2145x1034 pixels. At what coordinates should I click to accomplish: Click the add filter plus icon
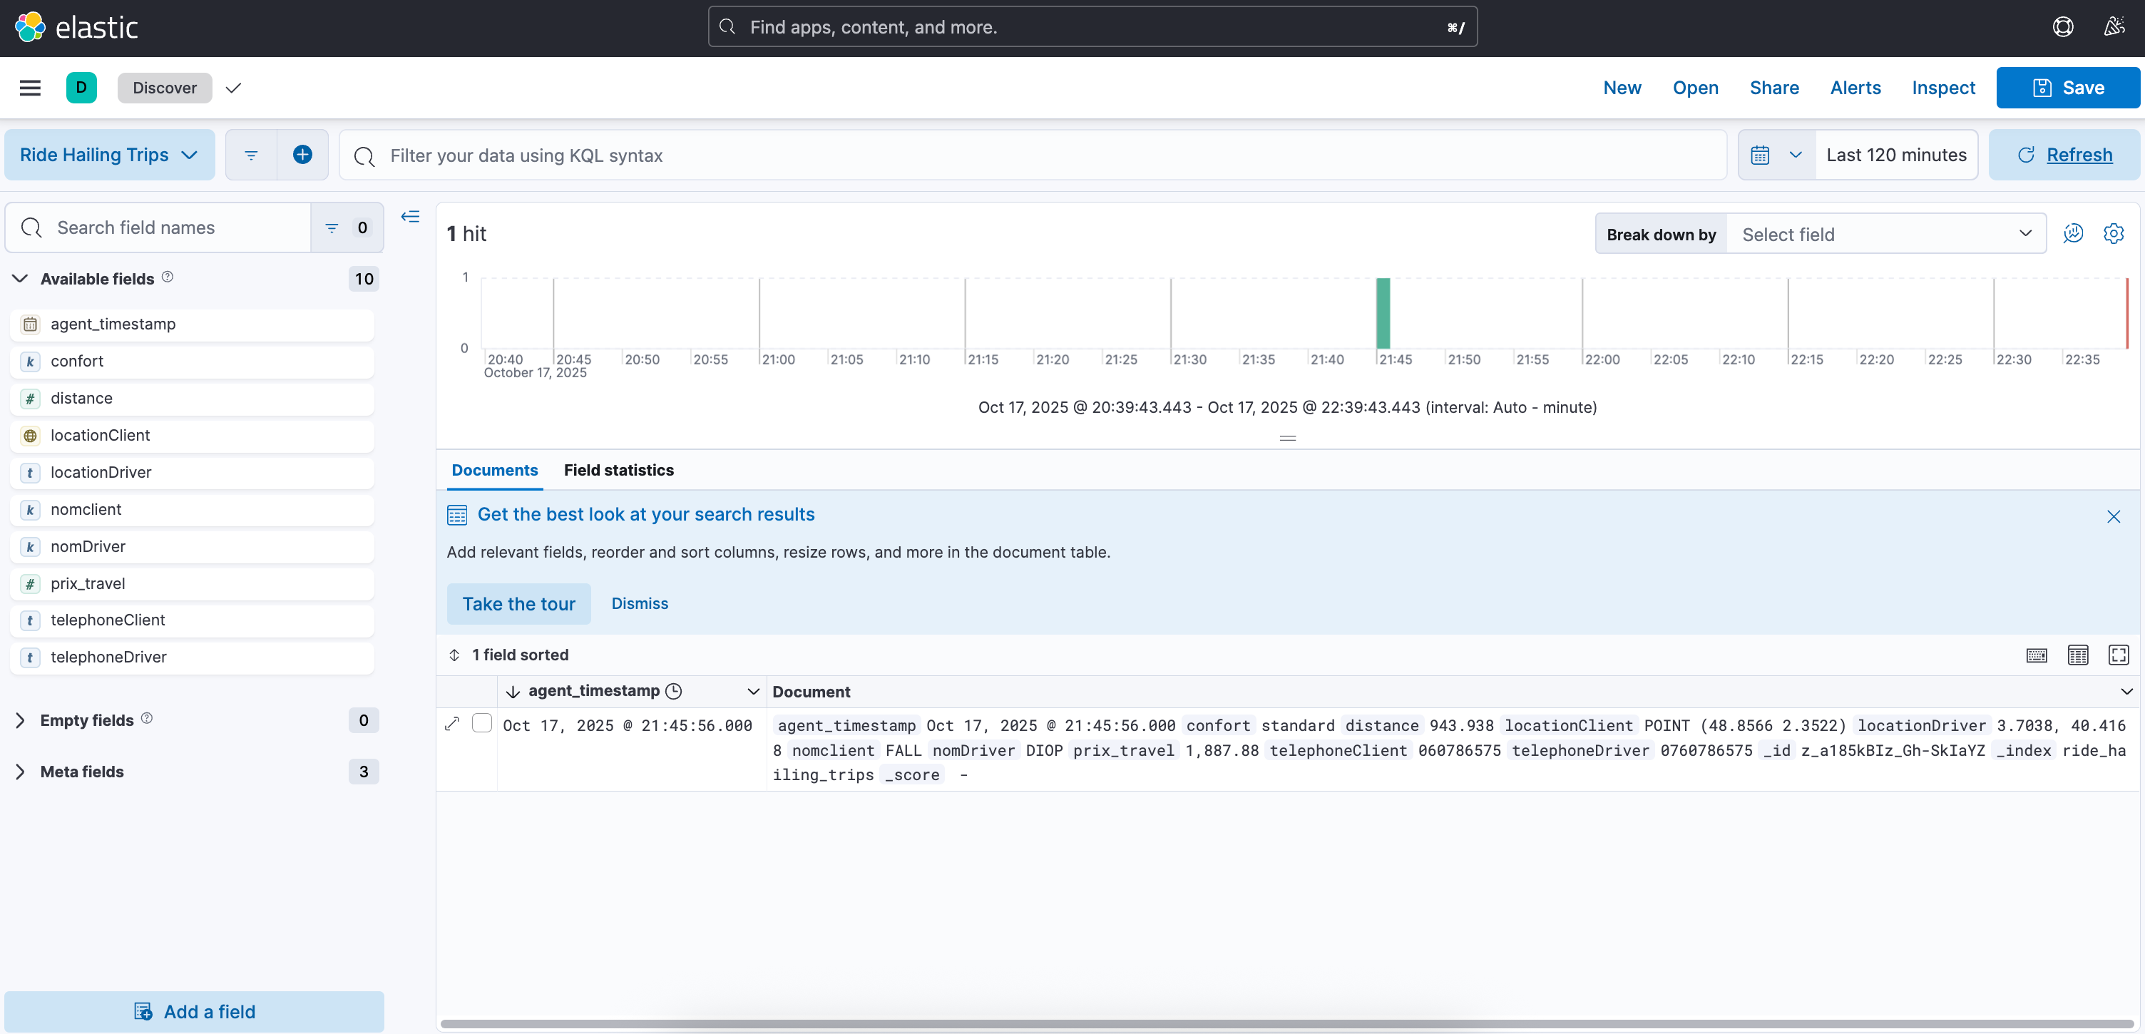[302, 155]
